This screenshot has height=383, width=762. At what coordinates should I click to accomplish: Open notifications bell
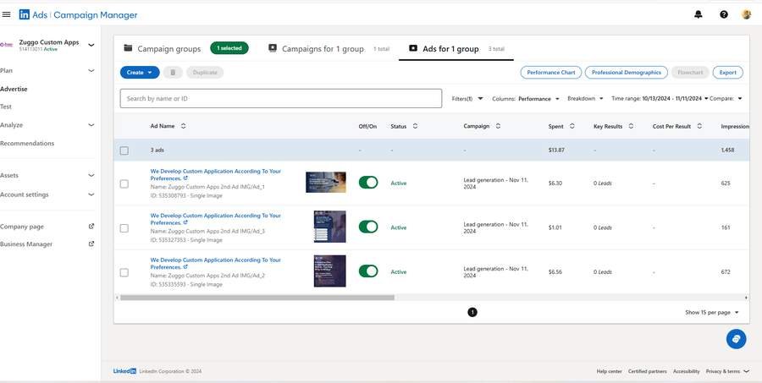point(698,14)
